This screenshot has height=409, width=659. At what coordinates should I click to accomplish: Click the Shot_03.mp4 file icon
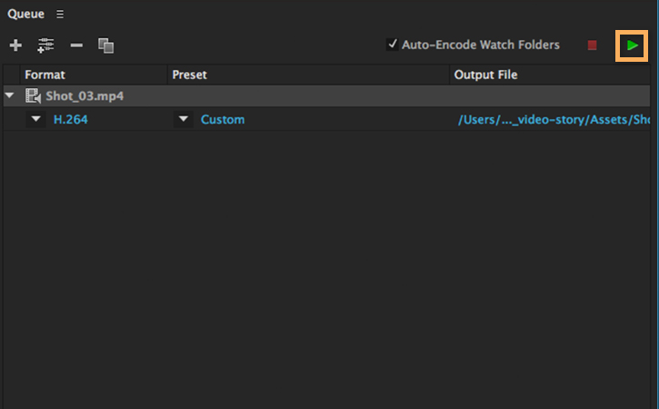34,95
